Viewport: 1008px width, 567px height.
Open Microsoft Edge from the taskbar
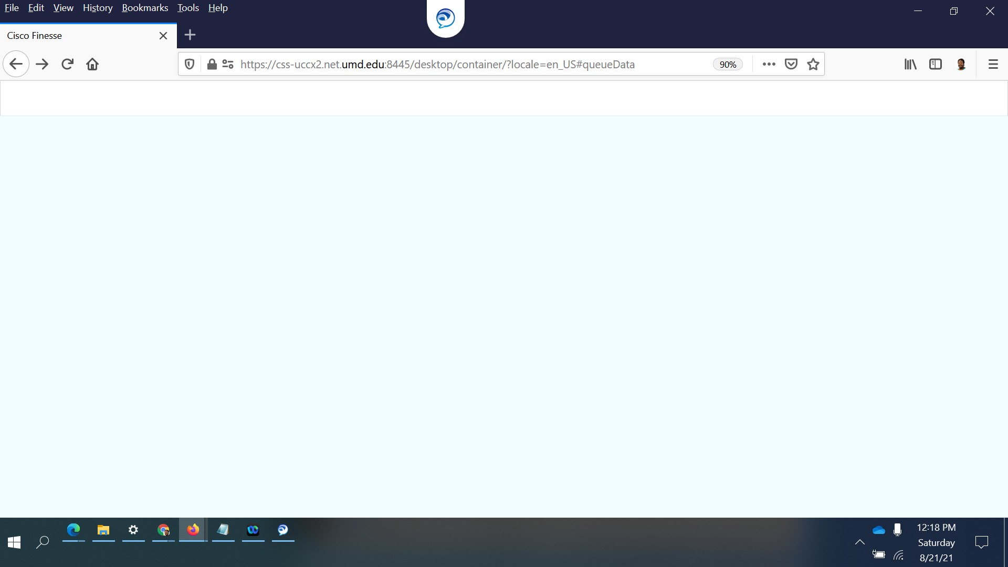[x=73, y=530]
